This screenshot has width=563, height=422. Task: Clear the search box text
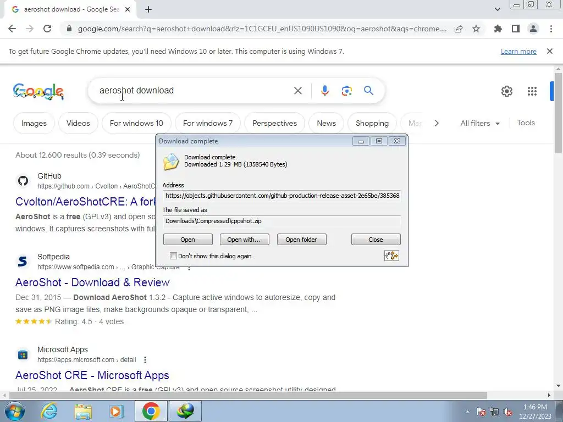tap(297, 91)
